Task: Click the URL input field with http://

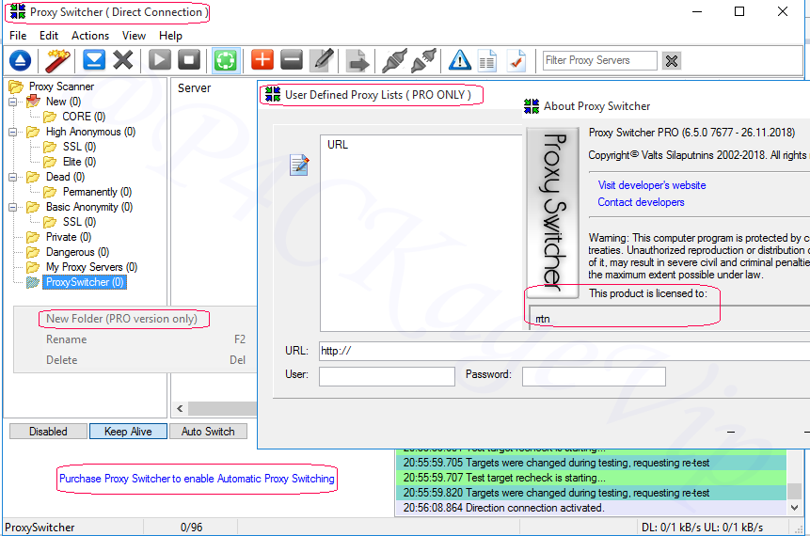Action: coord(564,351)
